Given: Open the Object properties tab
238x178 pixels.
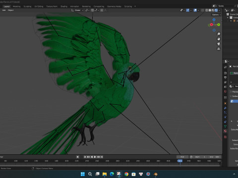Looking at the screenshot, I should [225, 103].
